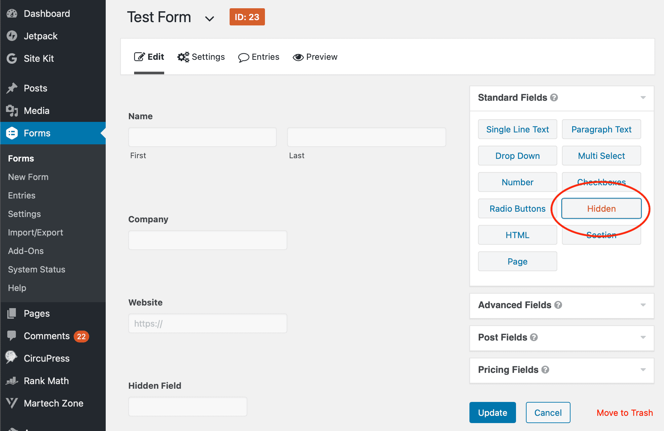Viewport: 664px width, 431px height.
Task: Click the Posts pushpin icon
Action: click(12, 88)
